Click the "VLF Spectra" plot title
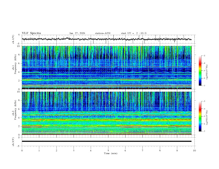 point(31,33)
